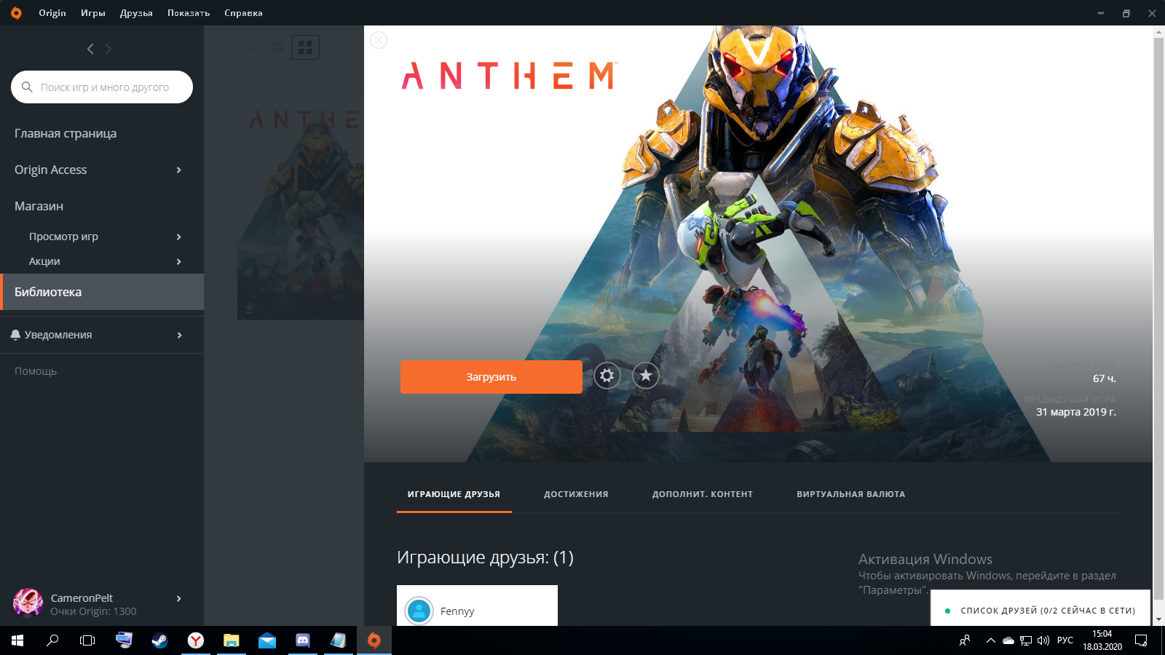Viewport: 1165px width, 655px height.
Task: Add Anthem to favorites with star icon
Action: pyautogui.click(x=645, y=376)
